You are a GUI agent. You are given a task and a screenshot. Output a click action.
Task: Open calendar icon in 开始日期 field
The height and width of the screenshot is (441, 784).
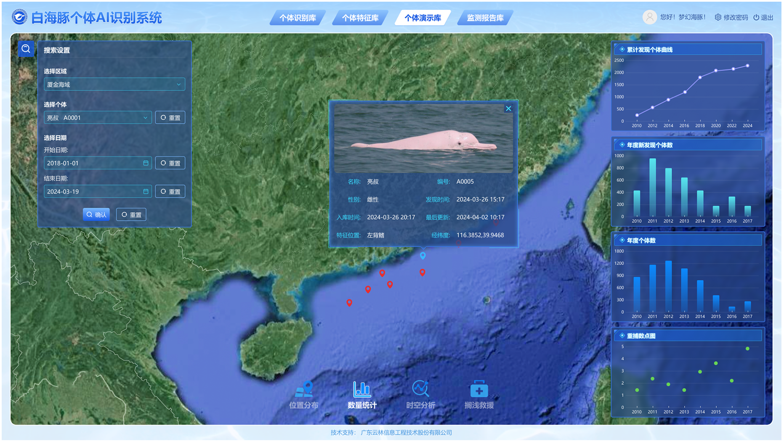tap(146, 163)
